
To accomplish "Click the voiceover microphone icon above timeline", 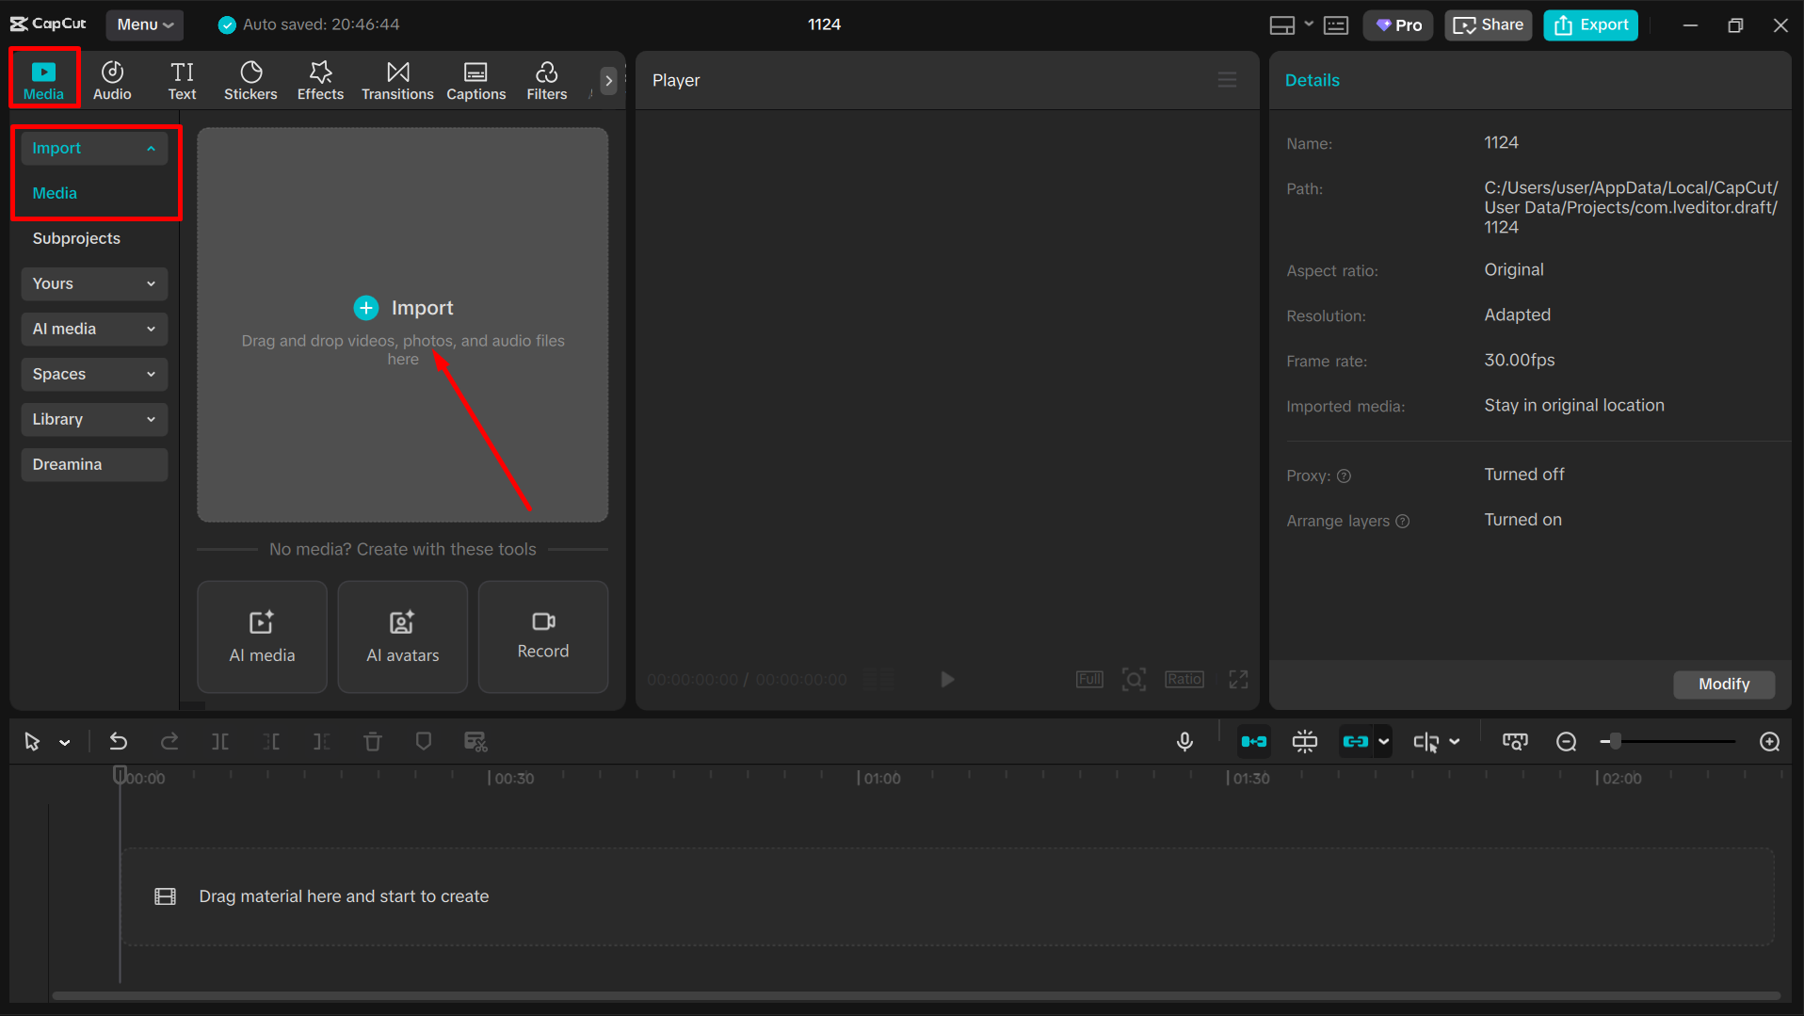I will point(1184,741).
